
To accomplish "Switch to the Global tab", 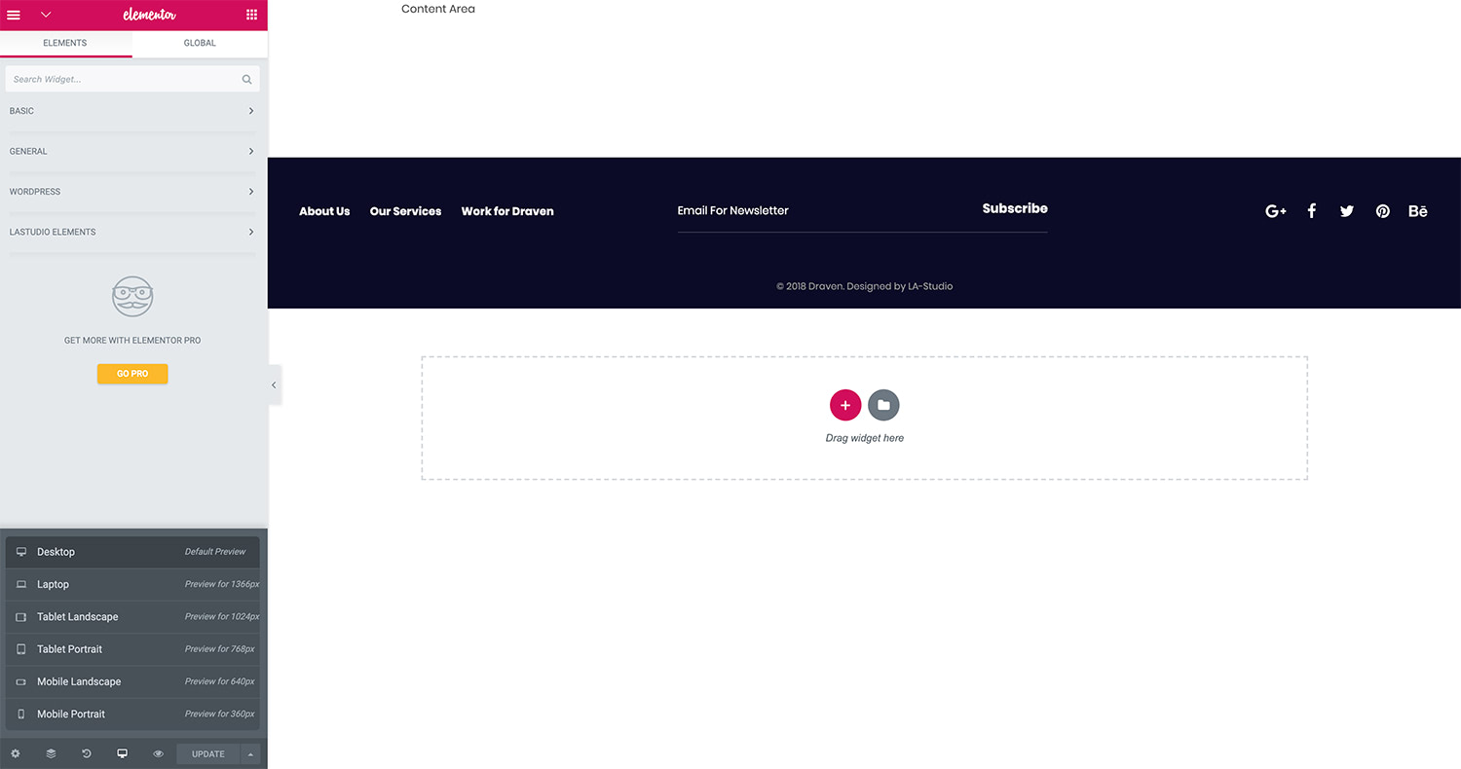I will [x=200, y=43].
